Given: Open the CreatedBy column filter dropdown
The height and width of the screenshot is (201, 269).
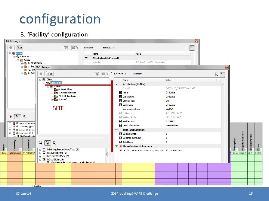Looking at the screenshot, I should point(21,149).
